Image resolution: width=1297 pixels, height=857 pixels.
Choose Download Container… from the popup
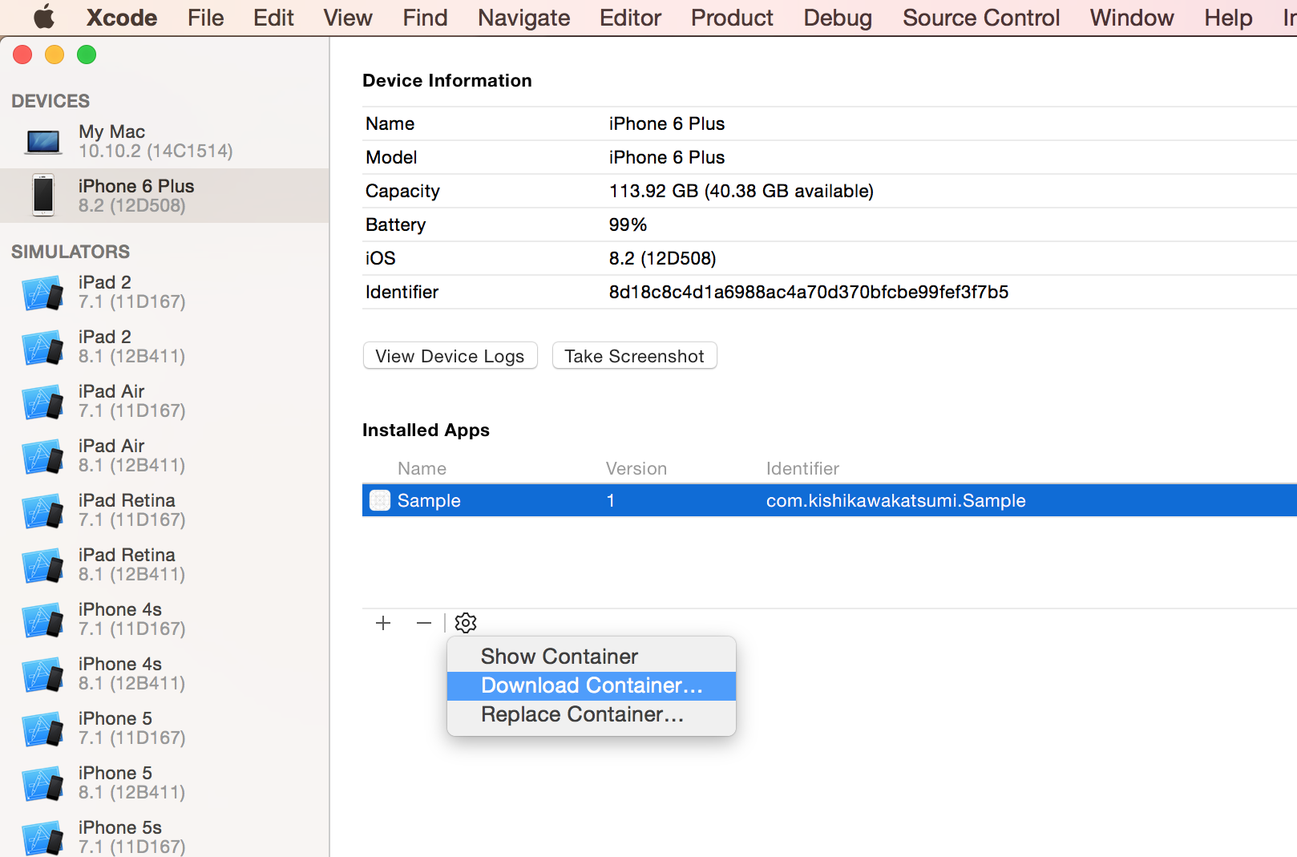coord(592,685)
